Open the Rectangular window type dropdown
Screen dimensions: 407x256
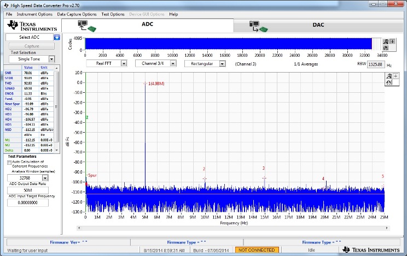222,63
